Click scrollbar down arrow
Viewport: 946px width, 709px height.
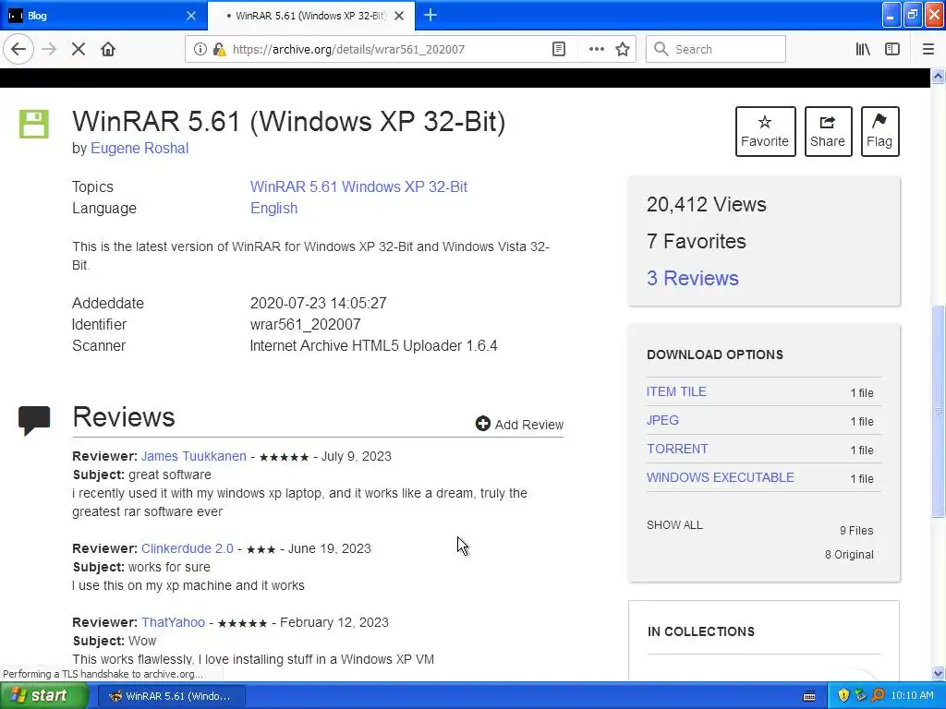pyautogui.click(x=938, y=673)
